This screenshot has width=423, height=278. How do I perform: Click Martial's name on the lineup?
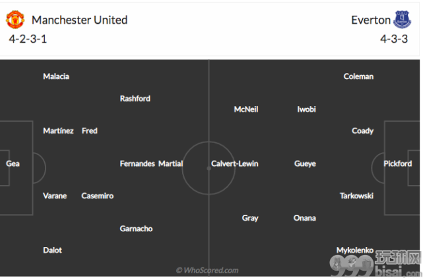pyautogui.click(x=170, y=163)
